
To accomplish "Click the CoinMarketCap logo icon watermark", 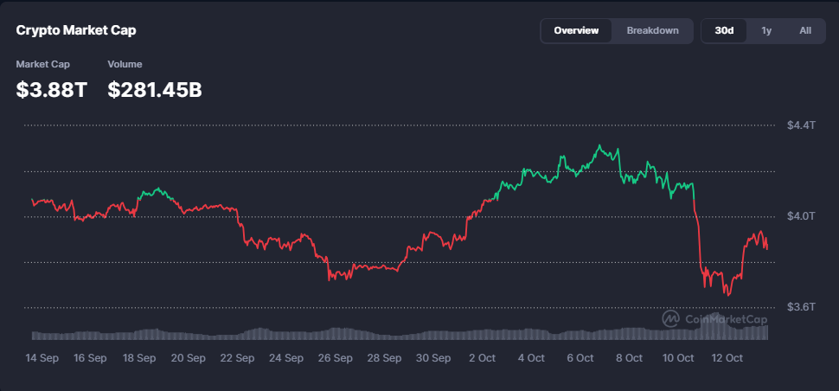I will 670,318.
